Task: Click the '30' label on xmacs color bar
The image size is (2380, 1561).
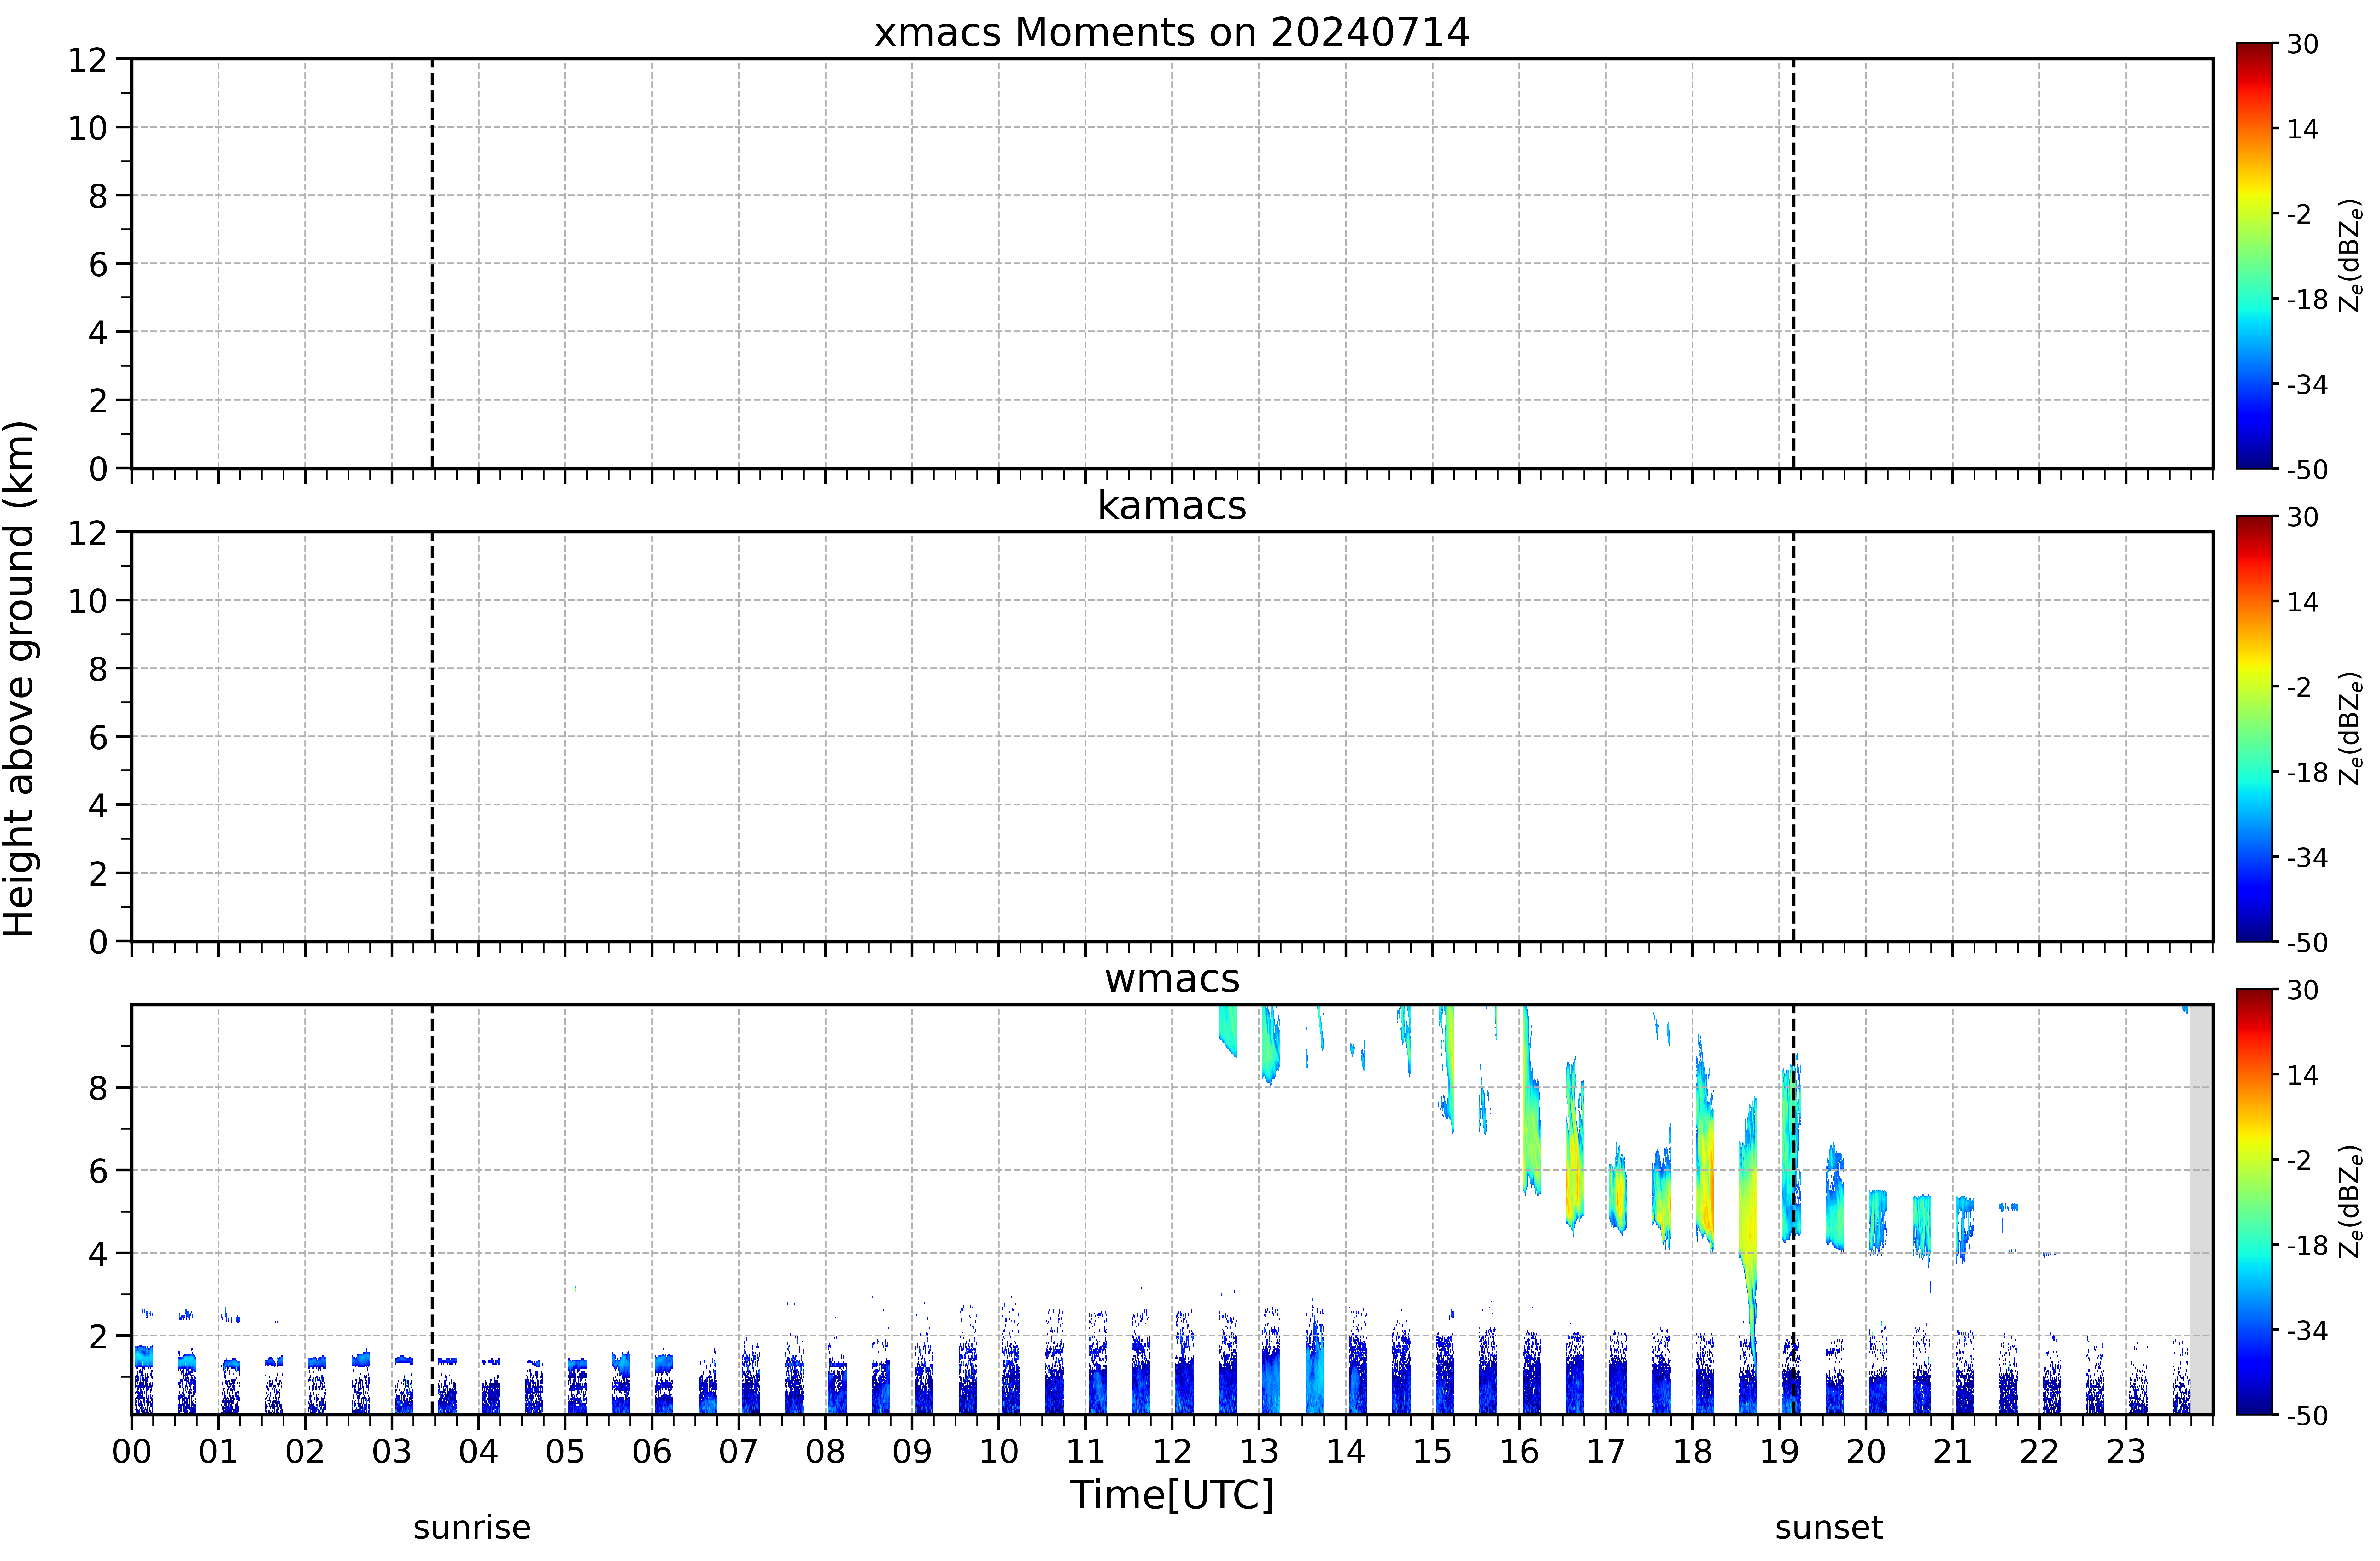Action: pyautogui.click(x=2303, y=44)
